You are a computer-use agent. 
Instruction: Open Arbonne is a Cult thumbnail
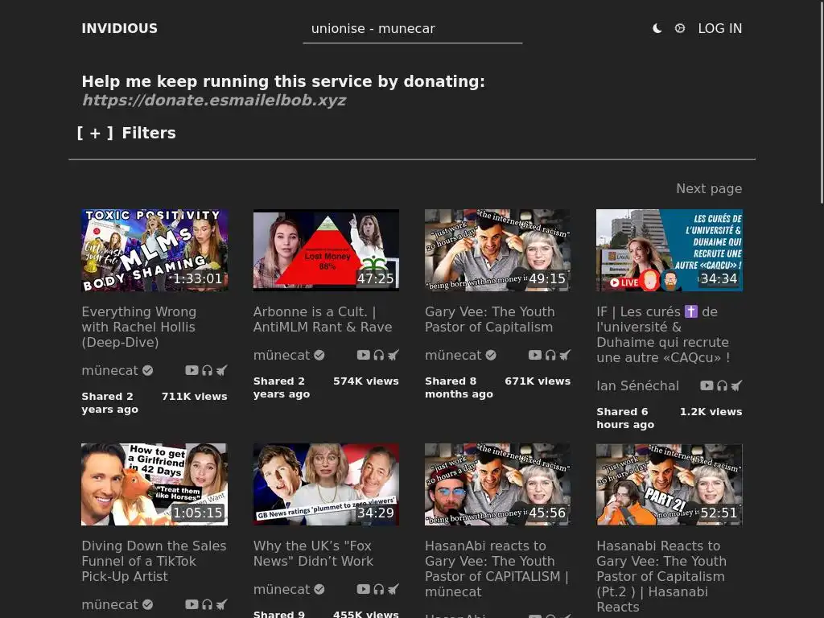coord(326,250)
